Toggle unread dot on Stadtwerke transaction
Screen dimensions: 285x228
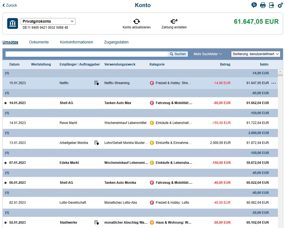click(x=5, y=223)
